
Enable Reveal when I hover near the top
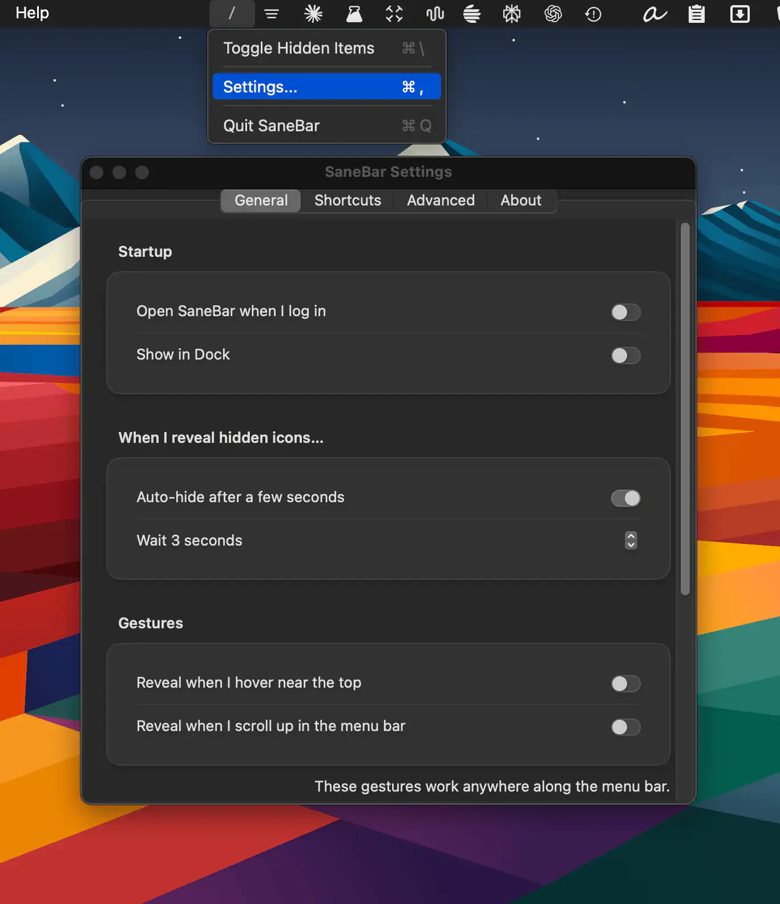[x=625, y=684]
